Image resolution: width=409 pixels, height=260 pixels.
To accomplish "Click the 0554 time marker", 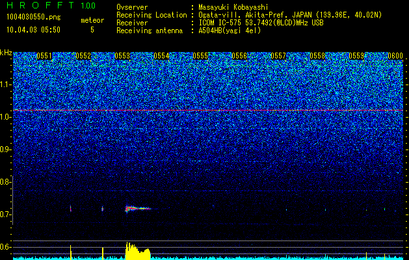I will click(x=161, y=56).
